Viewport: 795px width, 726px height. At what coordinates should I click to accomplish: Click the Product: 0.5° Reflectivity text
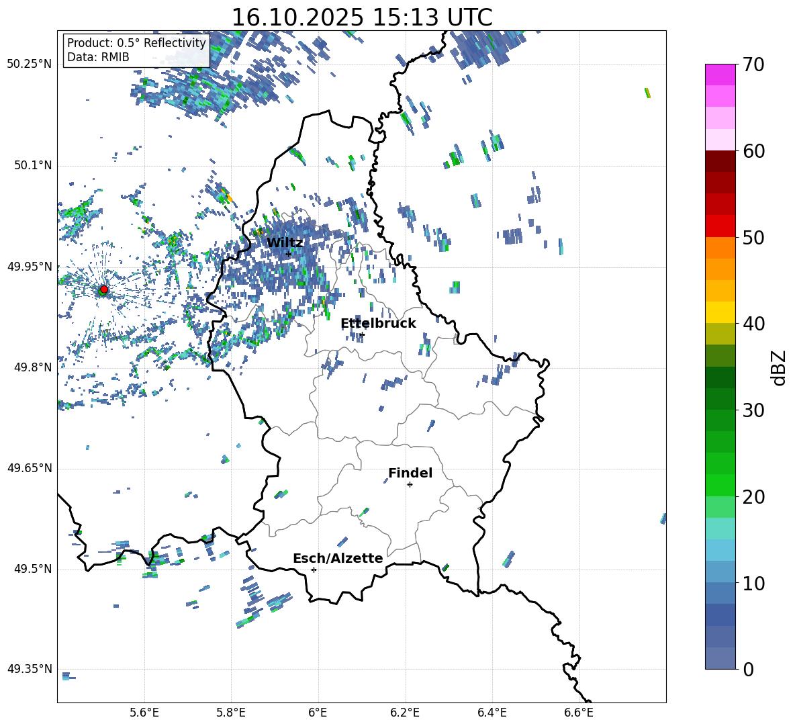(136, 43)
